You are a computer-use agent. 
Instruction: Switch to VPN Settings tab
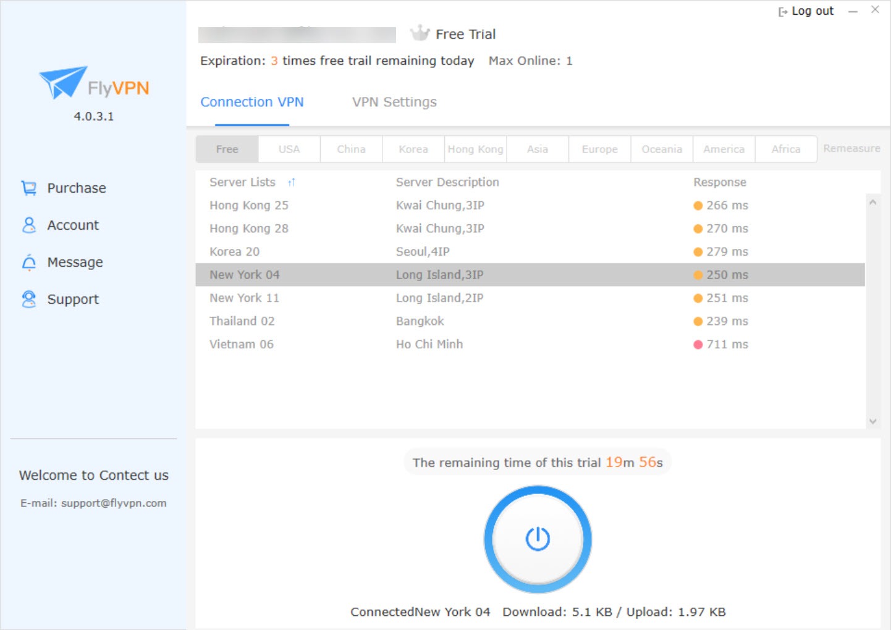394,102
